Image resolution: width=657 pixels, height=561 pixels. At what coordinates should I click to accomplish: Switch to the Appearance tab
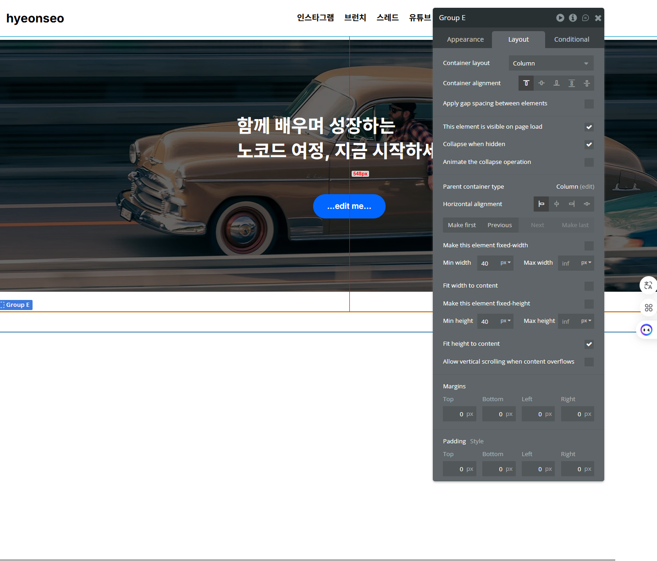[465, 39]
